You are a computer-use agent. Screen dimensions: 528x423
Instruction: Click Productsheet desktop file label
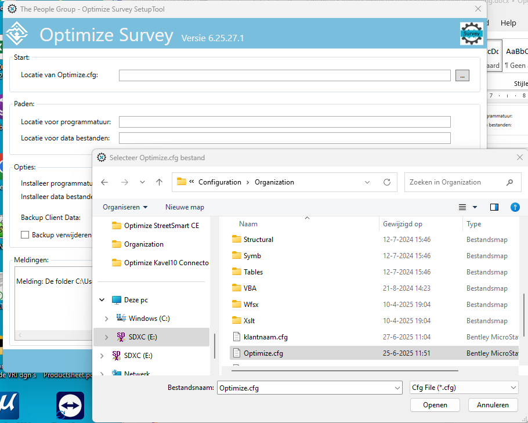68,375
